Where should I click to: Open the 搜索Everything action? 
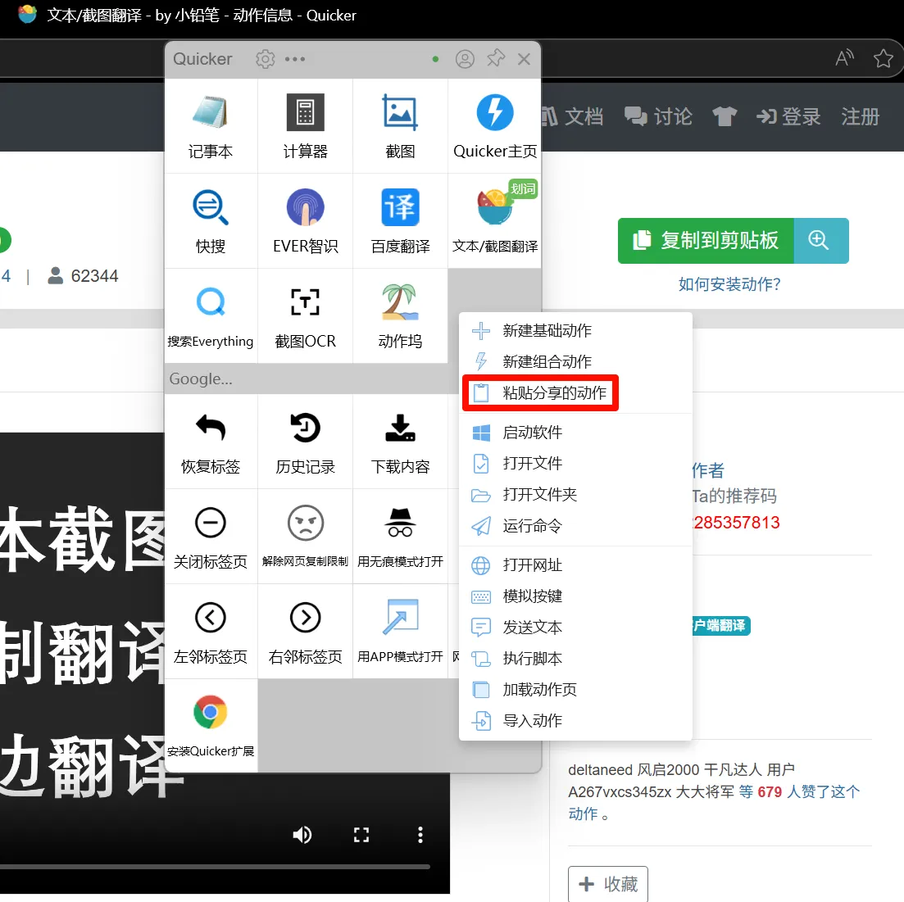211,316
